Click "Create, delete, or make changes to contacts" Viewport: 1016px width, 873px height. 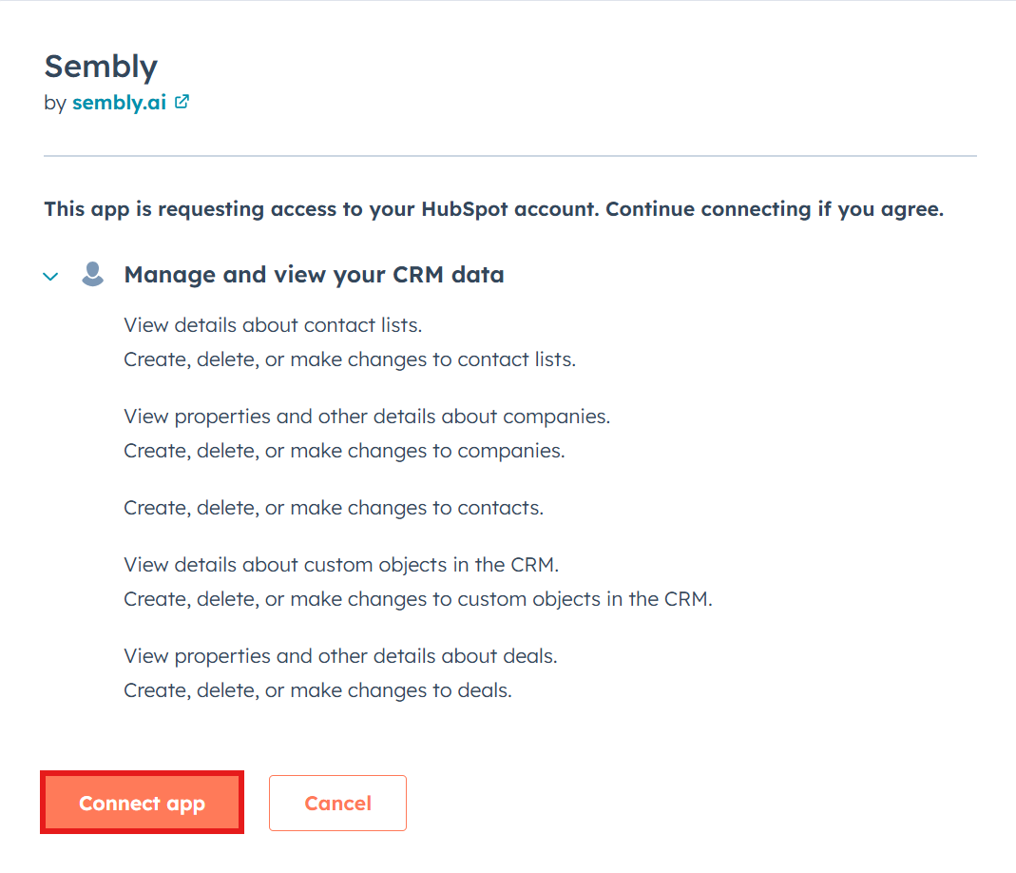click(x=334, y=508)
